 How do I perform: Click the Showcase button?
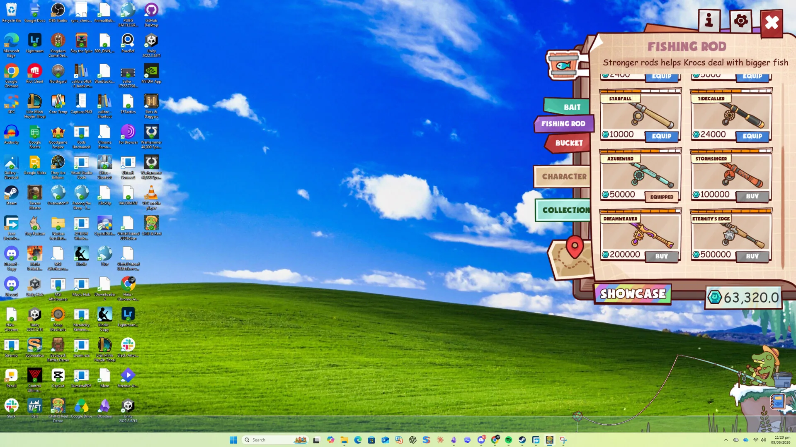pos(633,294)
